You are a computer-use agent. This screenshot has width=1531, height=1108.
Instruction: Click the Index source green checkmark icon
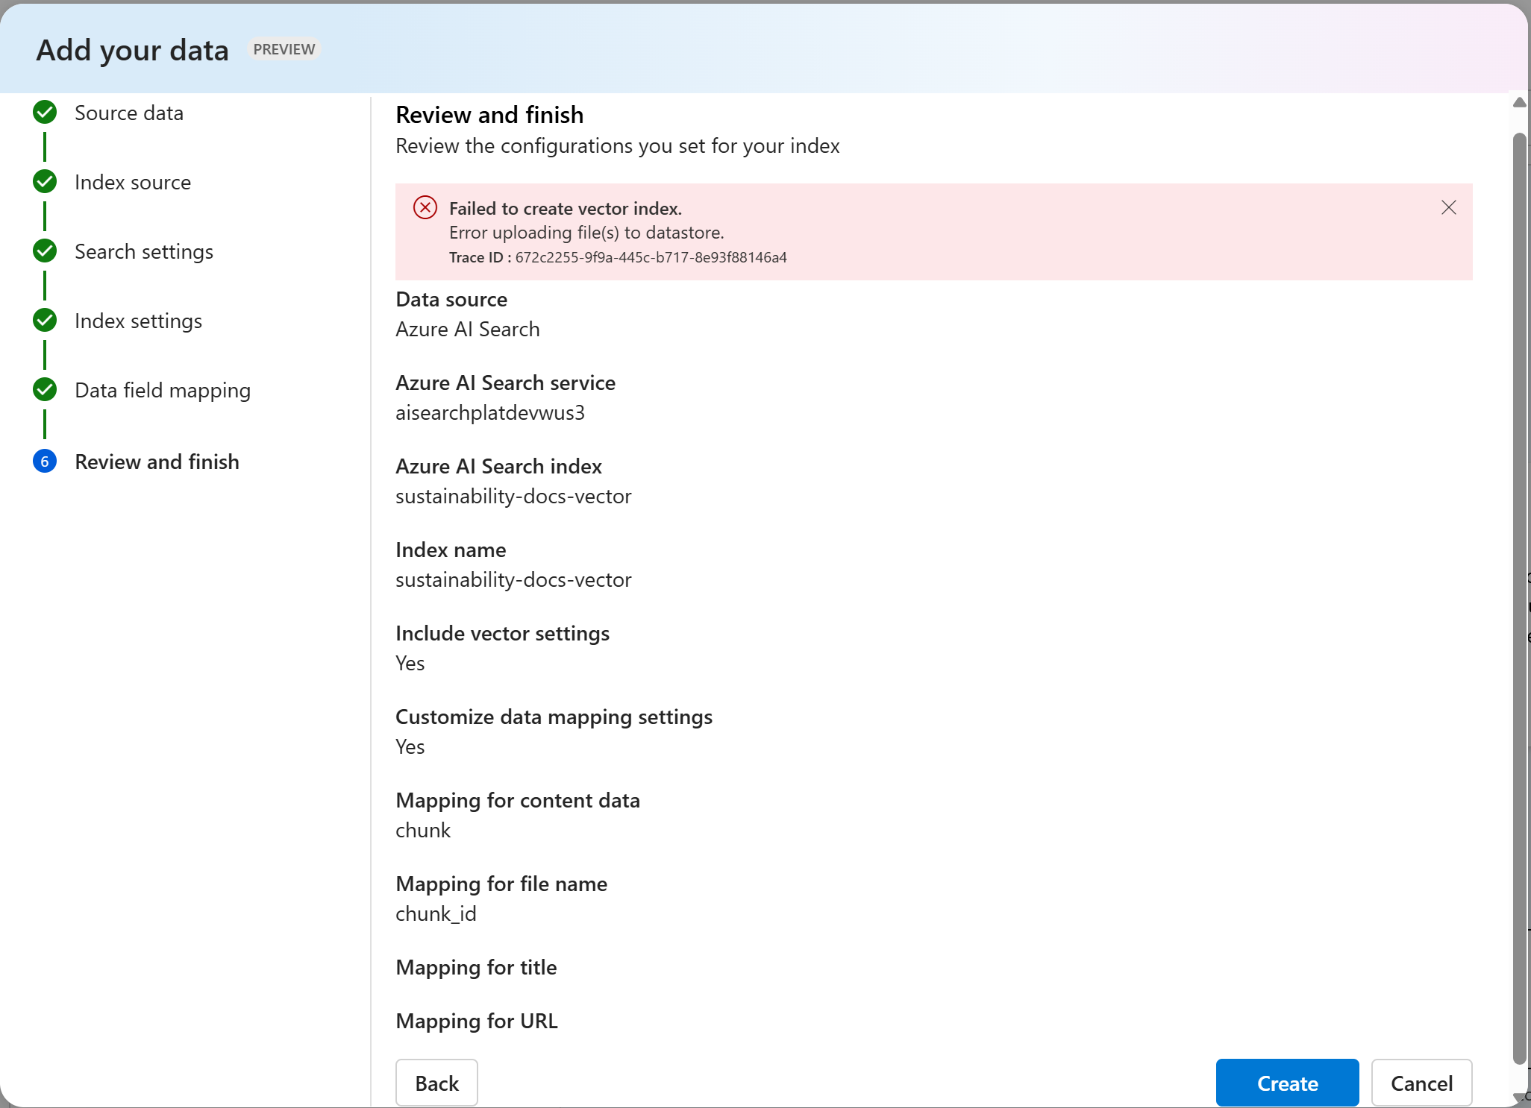click(x=45, y=182)
